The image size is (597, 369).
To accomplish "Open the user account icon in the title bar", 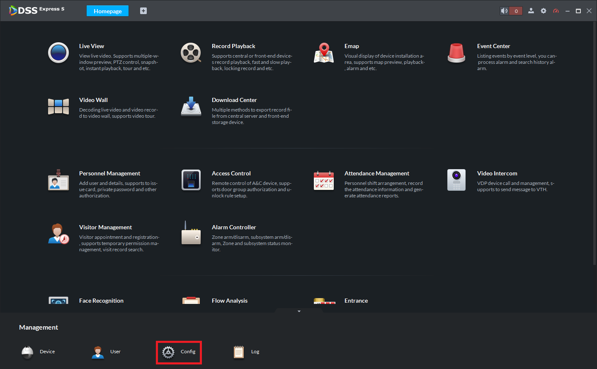I will (531, 11).
